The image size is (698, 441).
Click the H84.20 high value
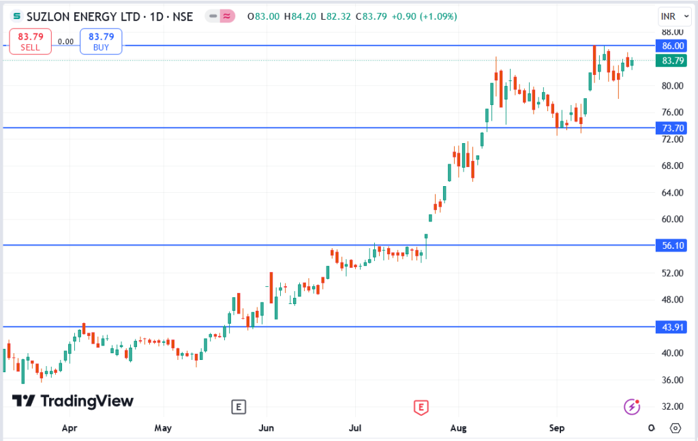tap(300, 16)
